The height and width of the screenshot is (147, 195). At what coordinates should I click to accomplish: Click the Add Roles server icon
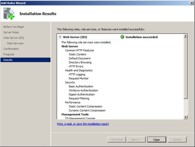point(9,13)
